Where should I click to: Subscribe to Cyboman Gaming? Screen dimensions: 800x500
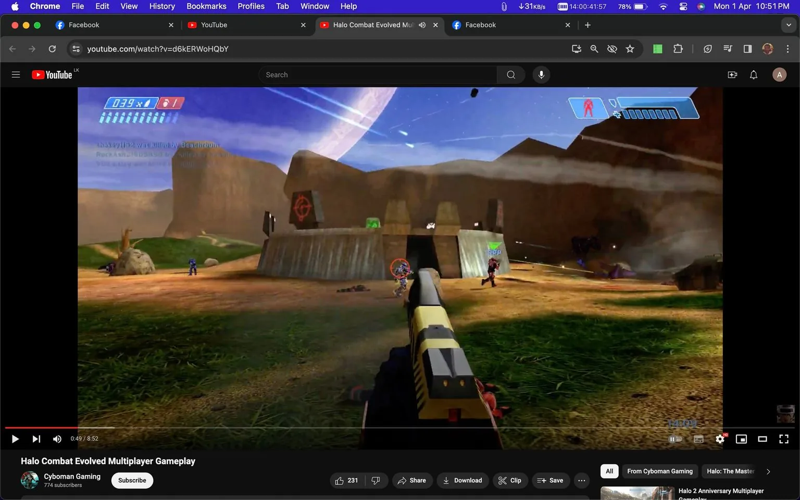132,480
